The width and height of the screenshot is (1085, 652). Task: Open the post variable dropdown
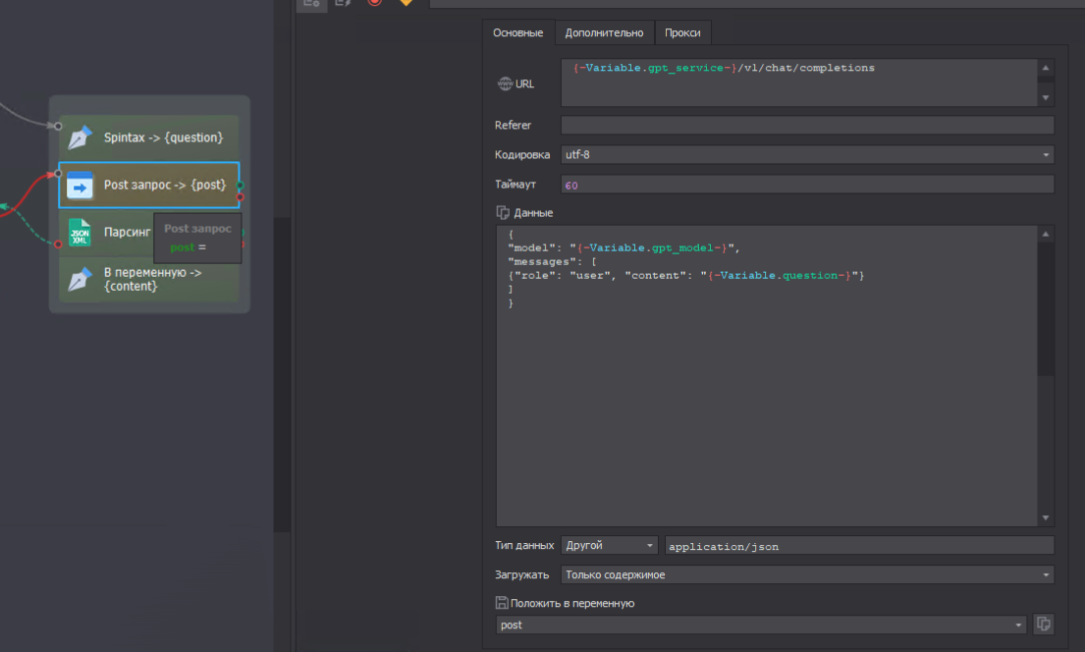[762, 625]
